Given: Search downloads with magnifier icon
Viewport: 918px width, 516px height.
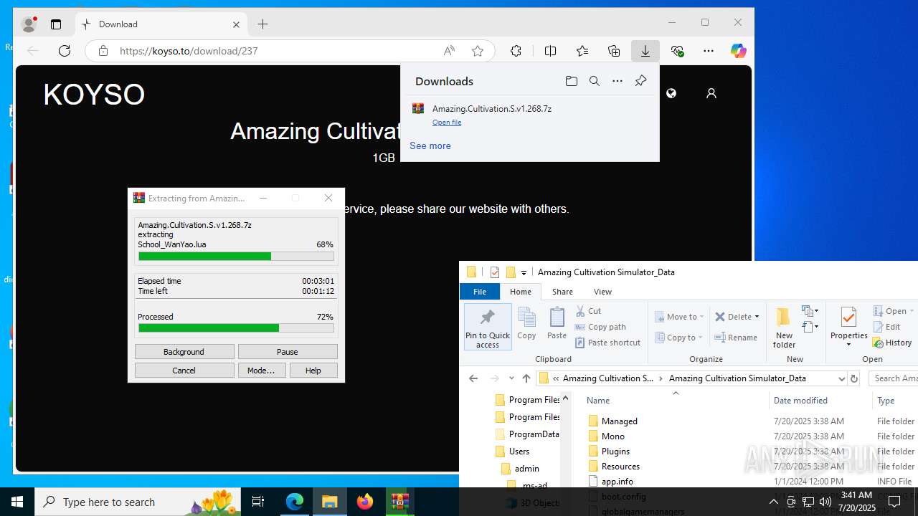Looking at the screenshot, I should tap(595, 81).
